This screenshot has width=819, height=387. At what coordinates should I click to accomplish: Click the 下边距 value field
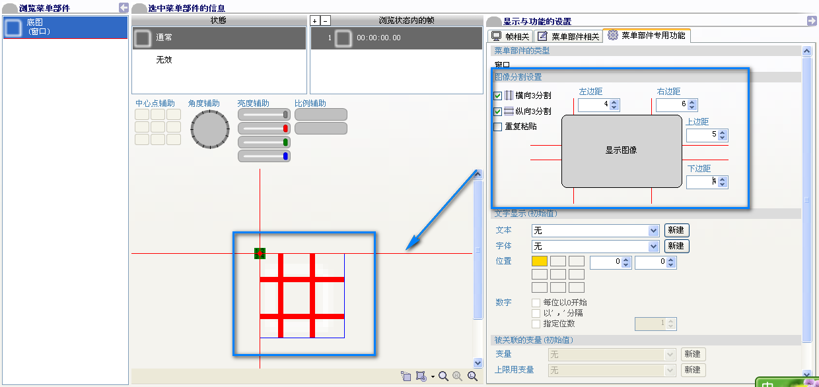[701, 182]
